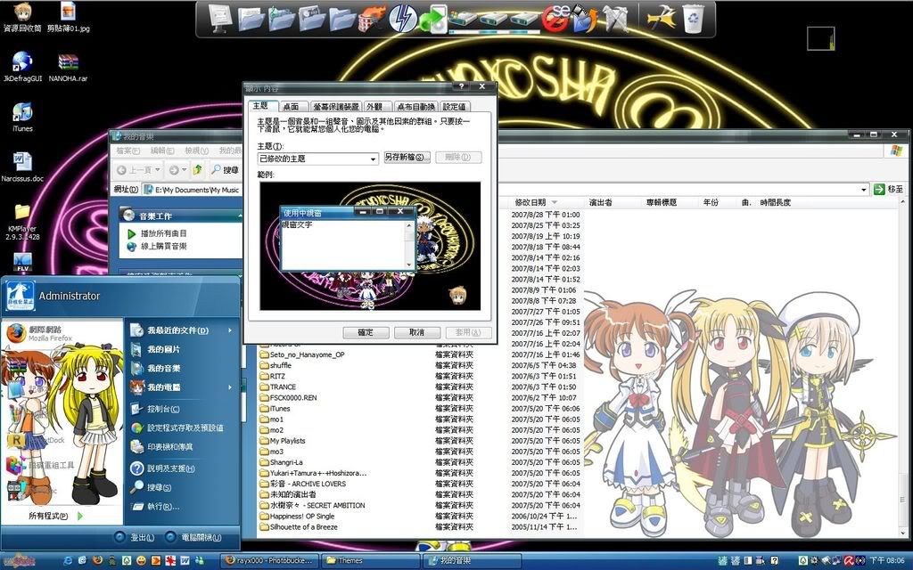Click the Internet Explorer quick launch icon
Screen dimensions: 913x570
68,561
